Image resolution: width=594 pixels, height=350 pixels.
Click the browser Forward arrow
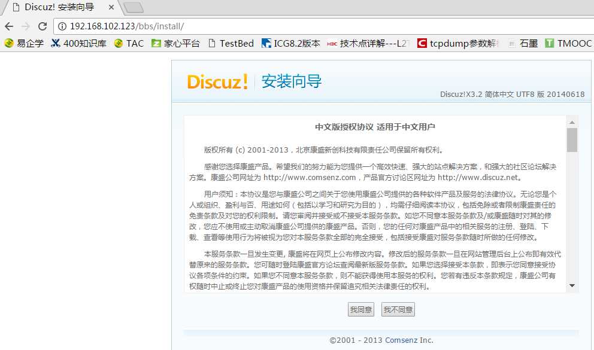click(x=26, y=26)
